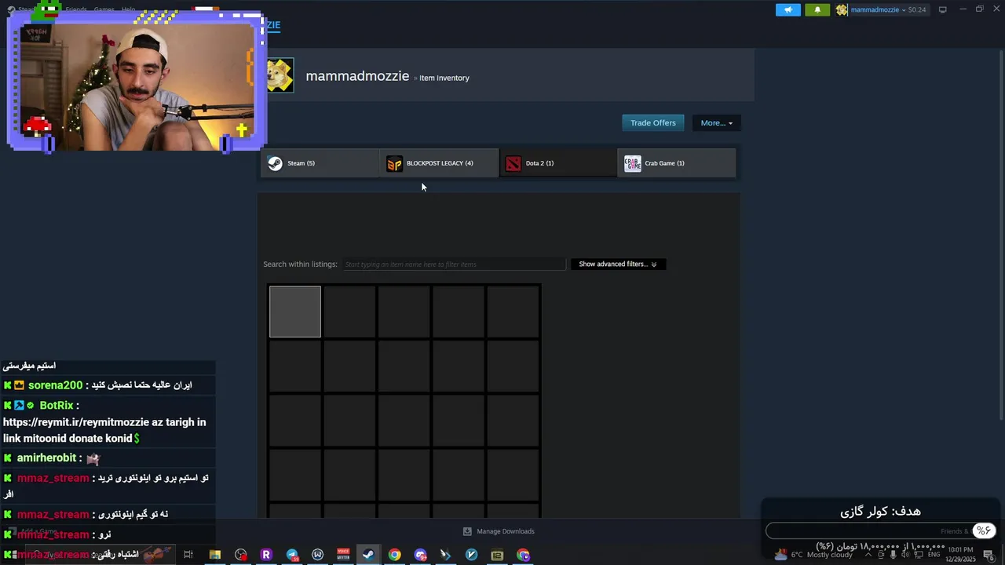Screen dimensions: 1005x565
Task: Click the doge profile avatar
Action: pos(280,75)
